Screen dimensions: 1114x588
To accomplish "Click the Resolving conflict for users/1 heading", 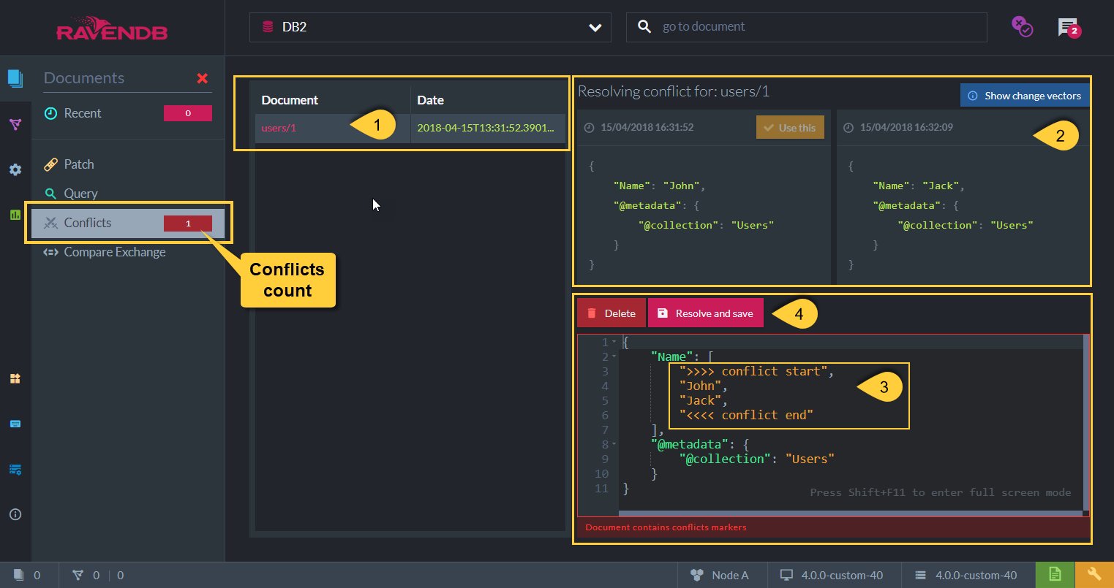I will pyautogui.click(x=674, y=91).
